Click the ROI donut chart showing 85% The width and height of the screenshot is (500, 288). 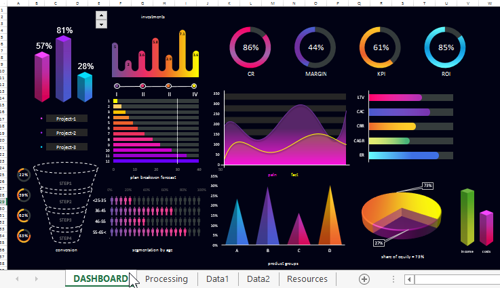(x=446, y=47)
